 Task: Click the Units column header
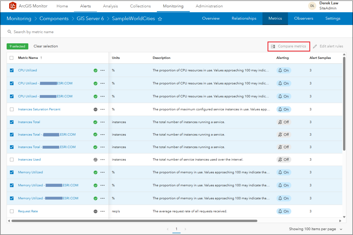tap(116, 58)
